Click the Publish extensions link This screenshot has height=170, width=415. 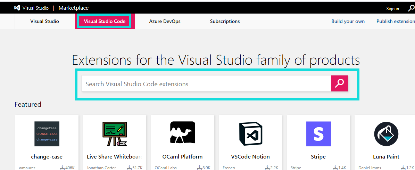[x=396, y=21]
